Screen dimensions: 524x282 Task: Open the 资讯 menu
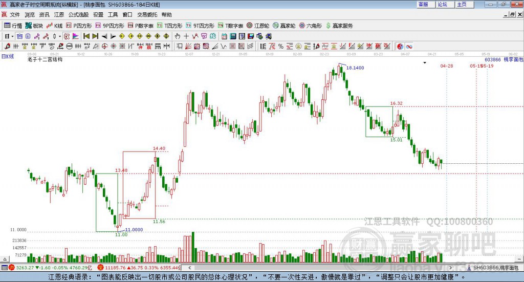[x=44, y=15]
